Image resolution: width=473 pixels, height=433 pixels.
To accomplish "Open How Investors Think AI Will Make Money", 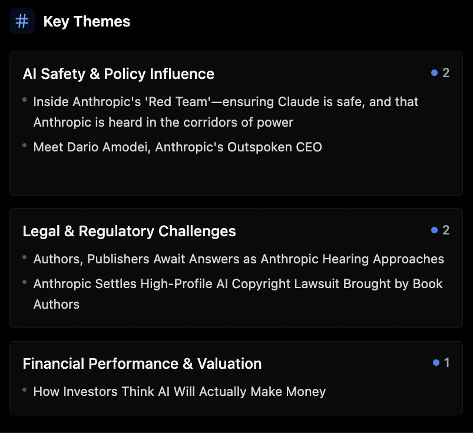I will click(179, 391).
